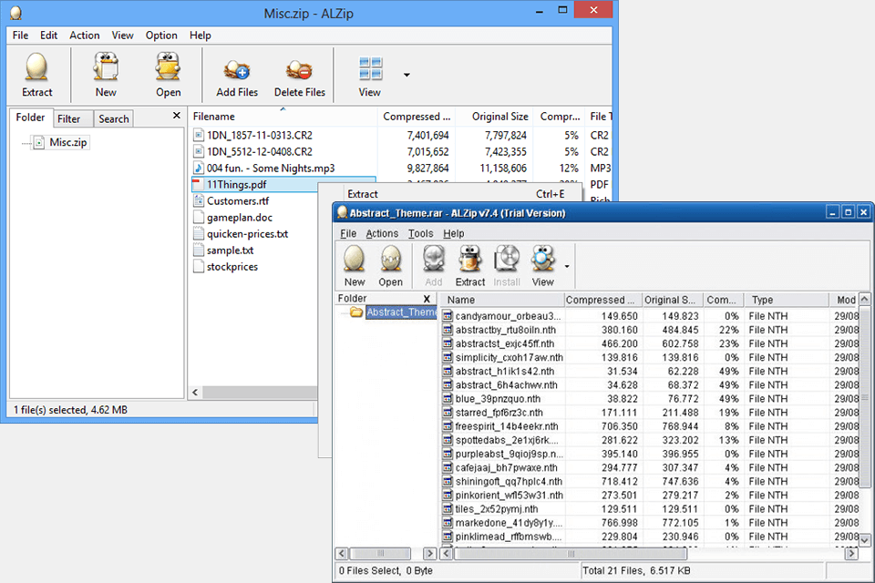Close the Folder panel in Misc.zip
Screen dimensions: 875x583
click(x=176, y=116)
